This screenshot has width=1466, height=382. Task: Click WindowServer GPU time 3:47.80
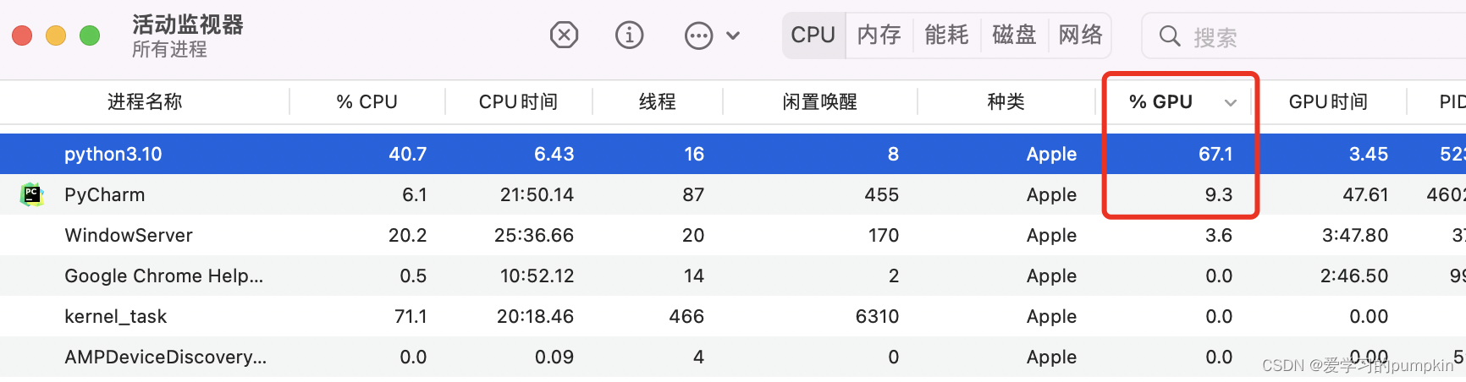1355,235
